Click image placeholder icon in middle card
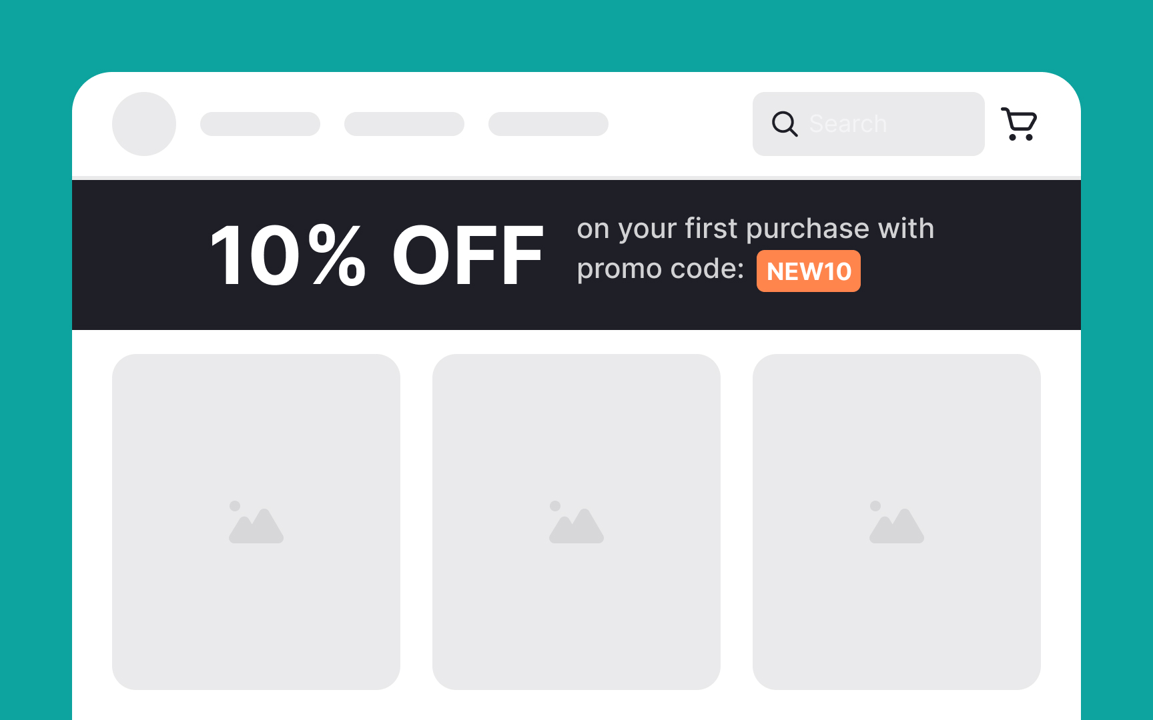Screen dimensions: 1153x720 (576, 523)
